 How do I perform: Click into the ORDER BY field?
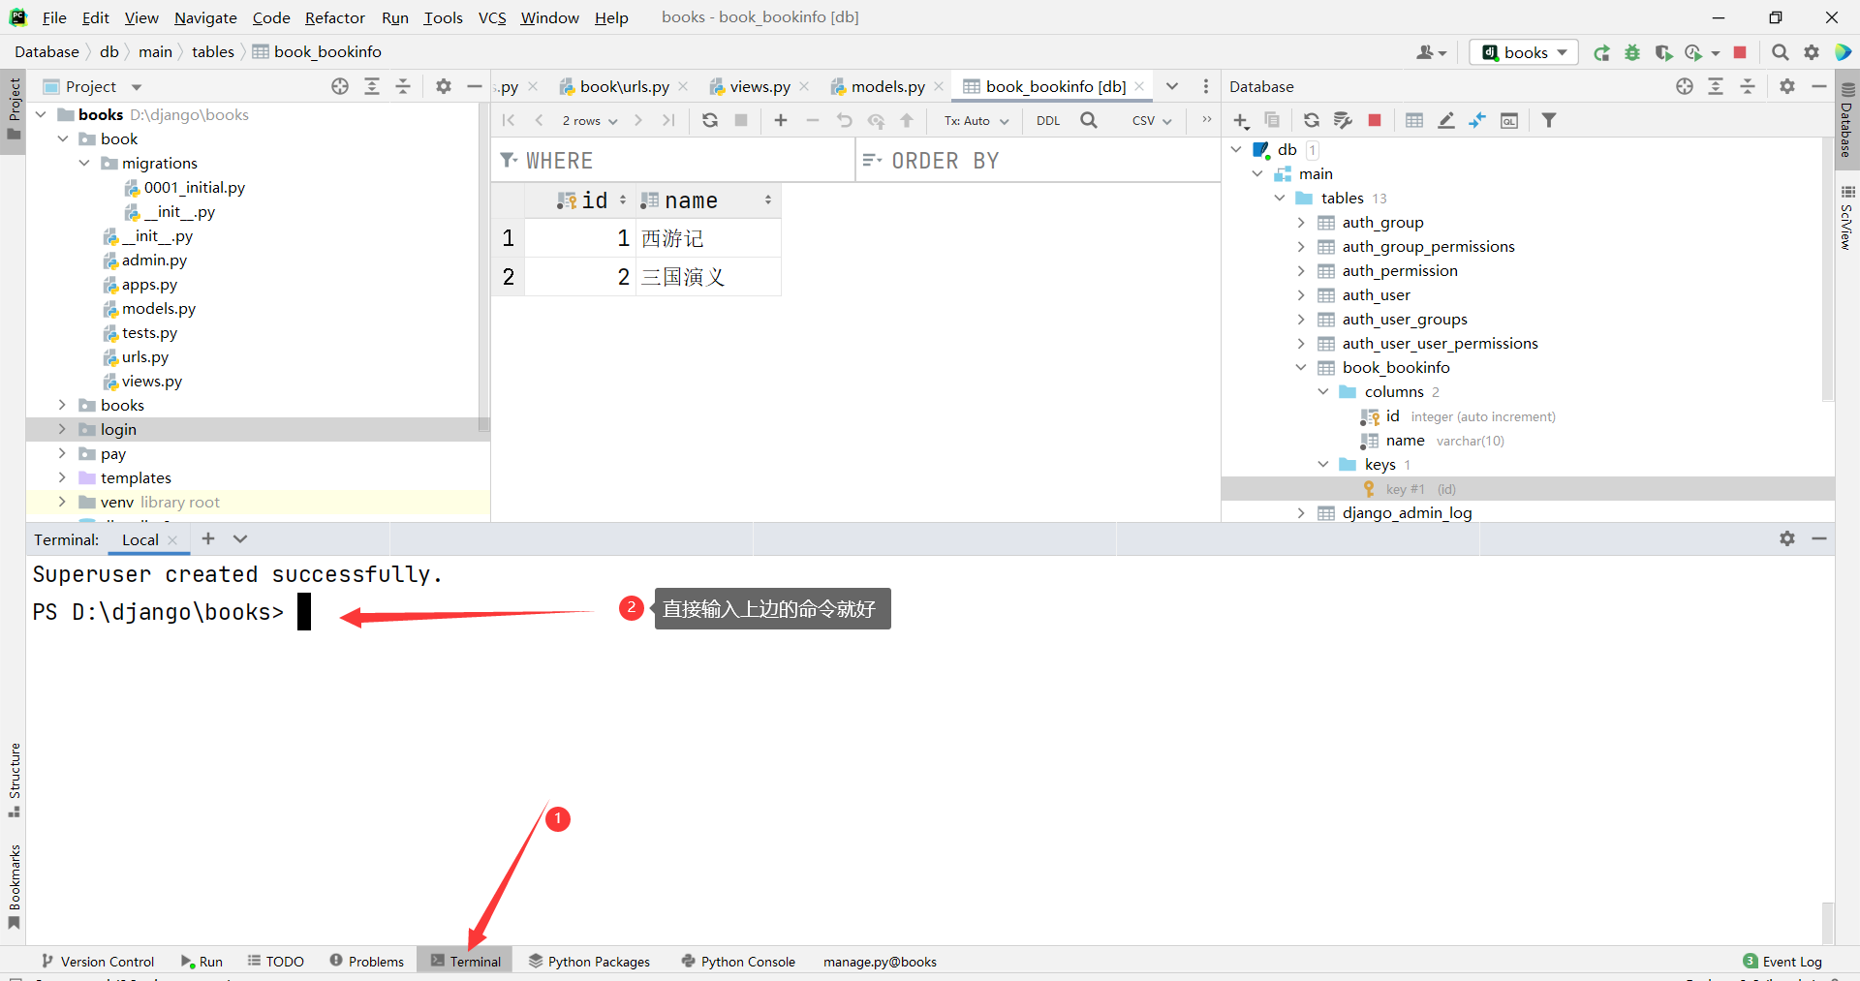point(1038,161)
